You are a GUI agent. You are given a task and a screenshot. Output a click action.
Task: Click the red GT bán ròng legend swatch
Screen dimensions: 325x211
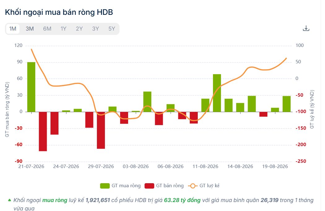click(149, 186)
